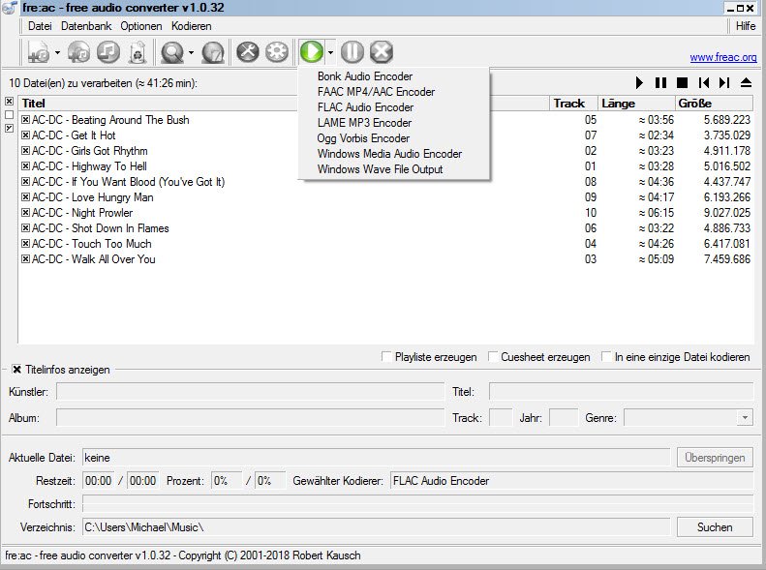Open general settings wrench icon
The image size is (766, 570).
pos(248,52)
